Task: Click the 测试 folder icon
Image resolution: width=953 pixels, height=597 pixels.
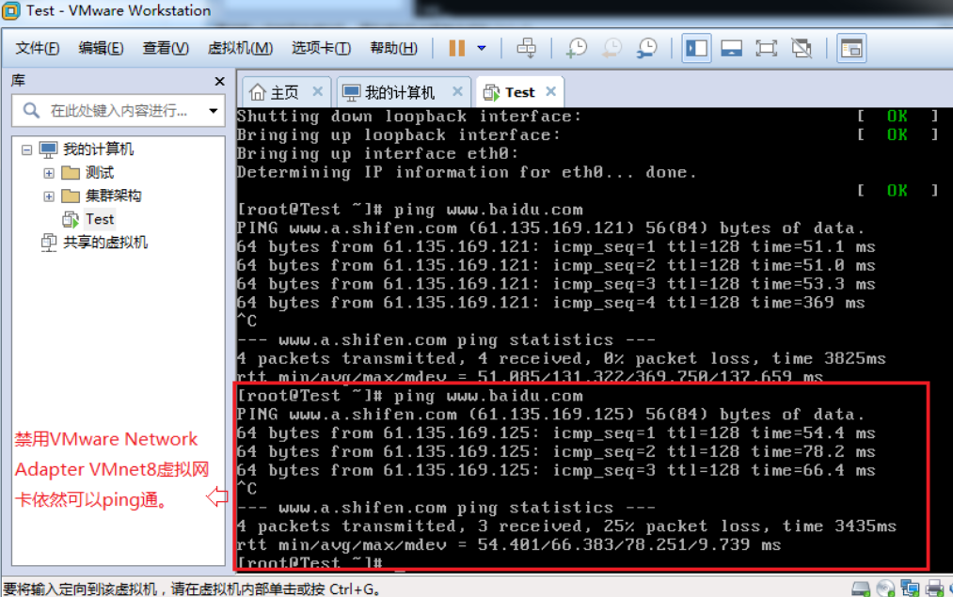Action: tap(71, 173)
